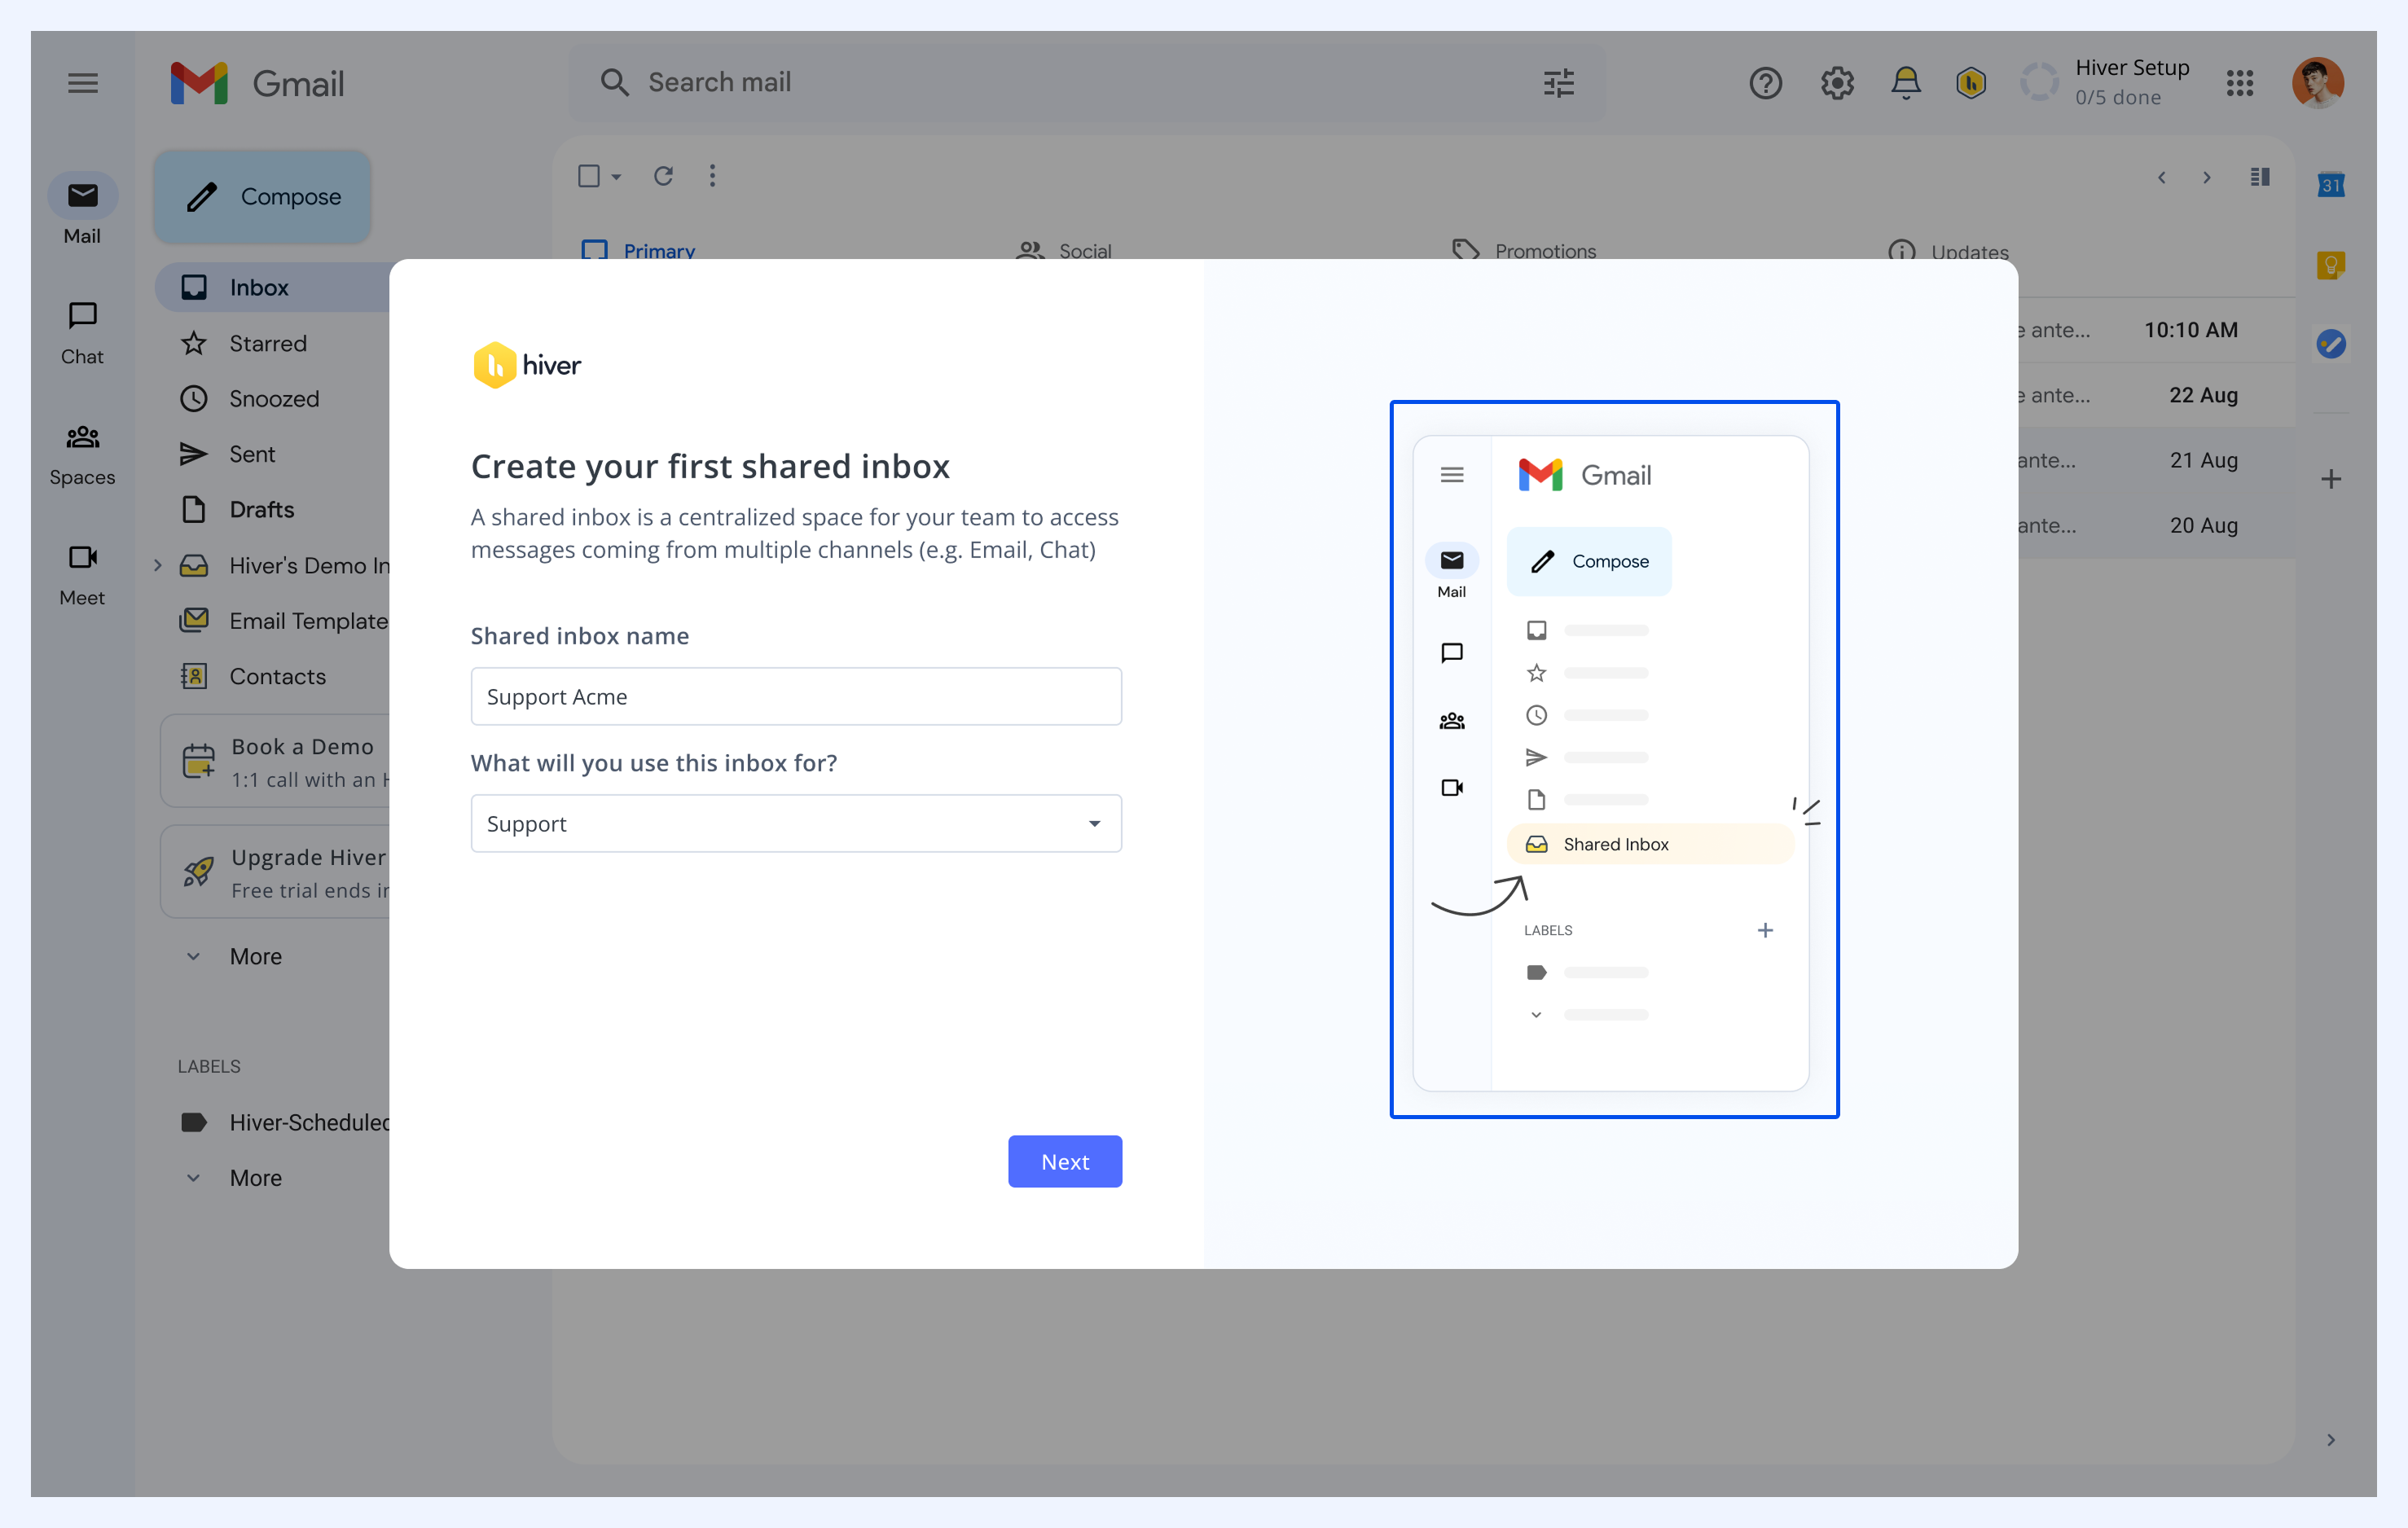This screenshot has height=1528, width=2408.
Task: Open Hiver Setup progress 0/5 done
Action: pyautogui.click(x=2105, y=82)
